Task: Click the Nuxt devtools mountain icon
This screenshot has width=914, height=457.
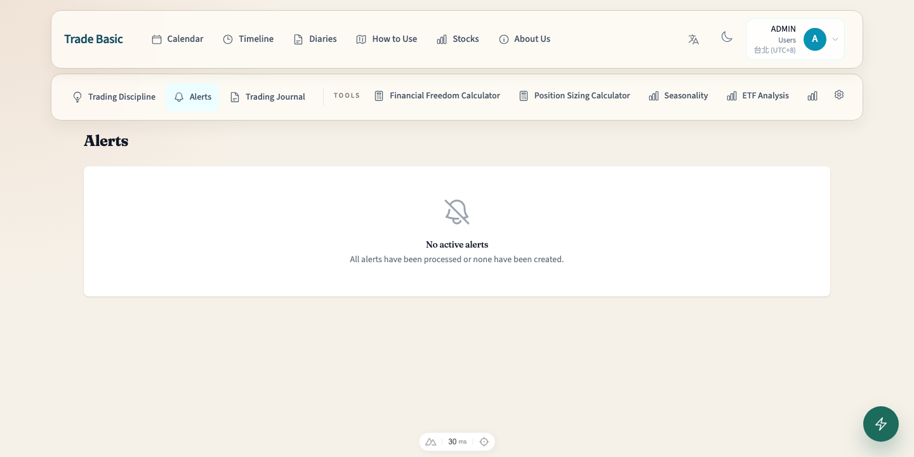Action: [x=431, y=442]
